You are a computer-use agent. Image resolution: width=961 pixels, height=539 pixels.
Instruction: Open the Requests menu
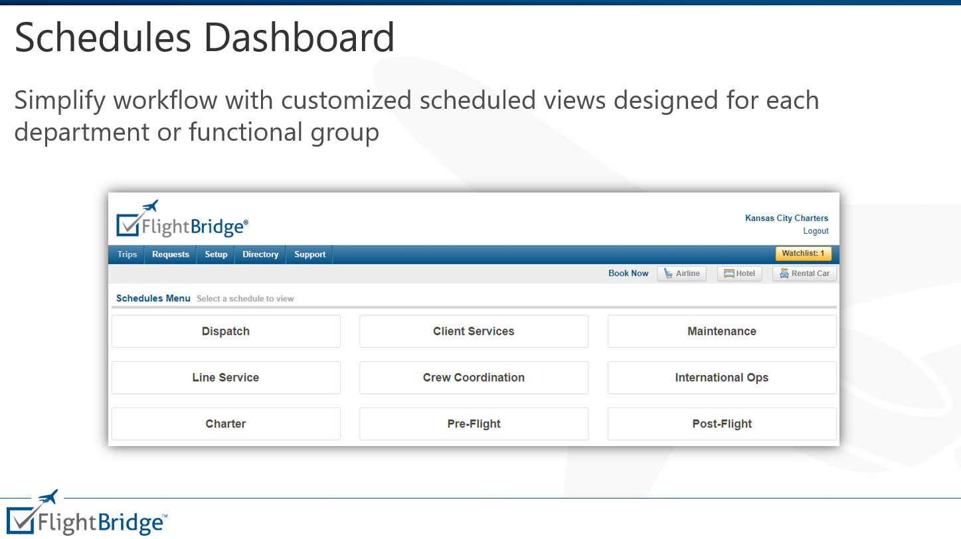pos(170,254)
